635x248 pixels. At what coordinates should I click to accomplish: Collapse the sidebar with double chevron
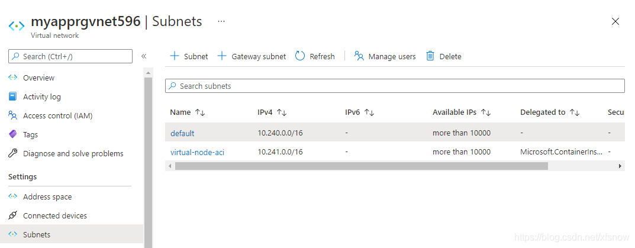[143, 56]
